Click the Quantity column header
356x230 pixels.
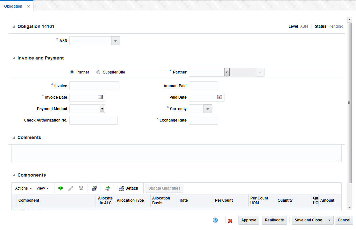pos(294,200)
